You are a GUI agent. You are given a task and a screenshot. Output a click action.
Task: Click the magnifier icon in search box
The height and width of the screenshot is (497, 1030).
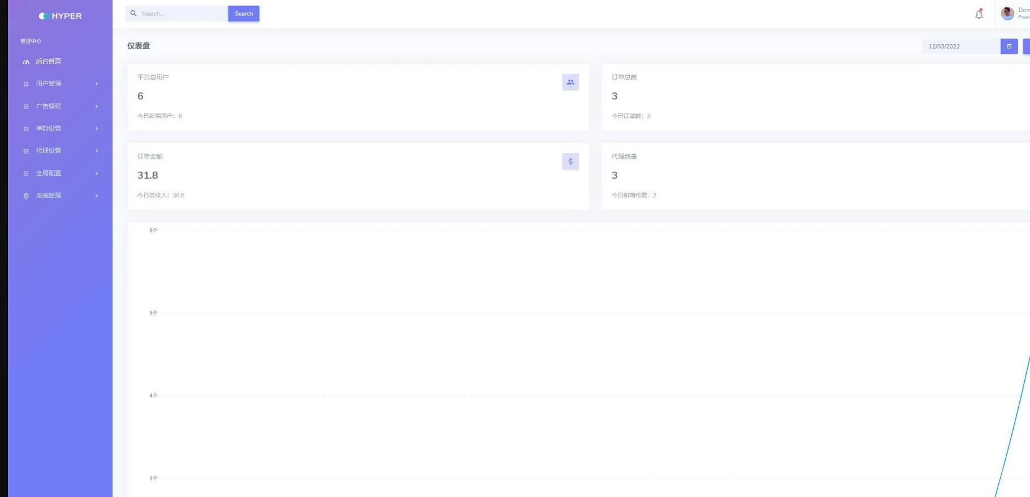point(134,14)
